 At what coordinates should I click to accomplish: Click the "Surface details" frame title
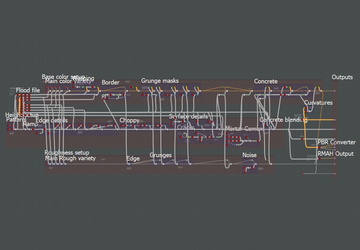(188, 116)
